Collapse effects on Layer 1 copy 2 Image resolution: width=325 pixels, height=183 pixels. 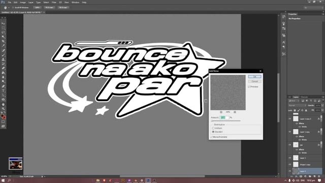321,118
